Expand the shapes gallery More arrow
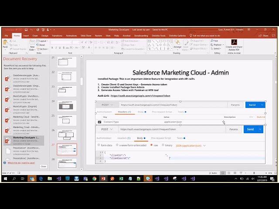This screenshot has height=209, width=279. pos(171,48)
